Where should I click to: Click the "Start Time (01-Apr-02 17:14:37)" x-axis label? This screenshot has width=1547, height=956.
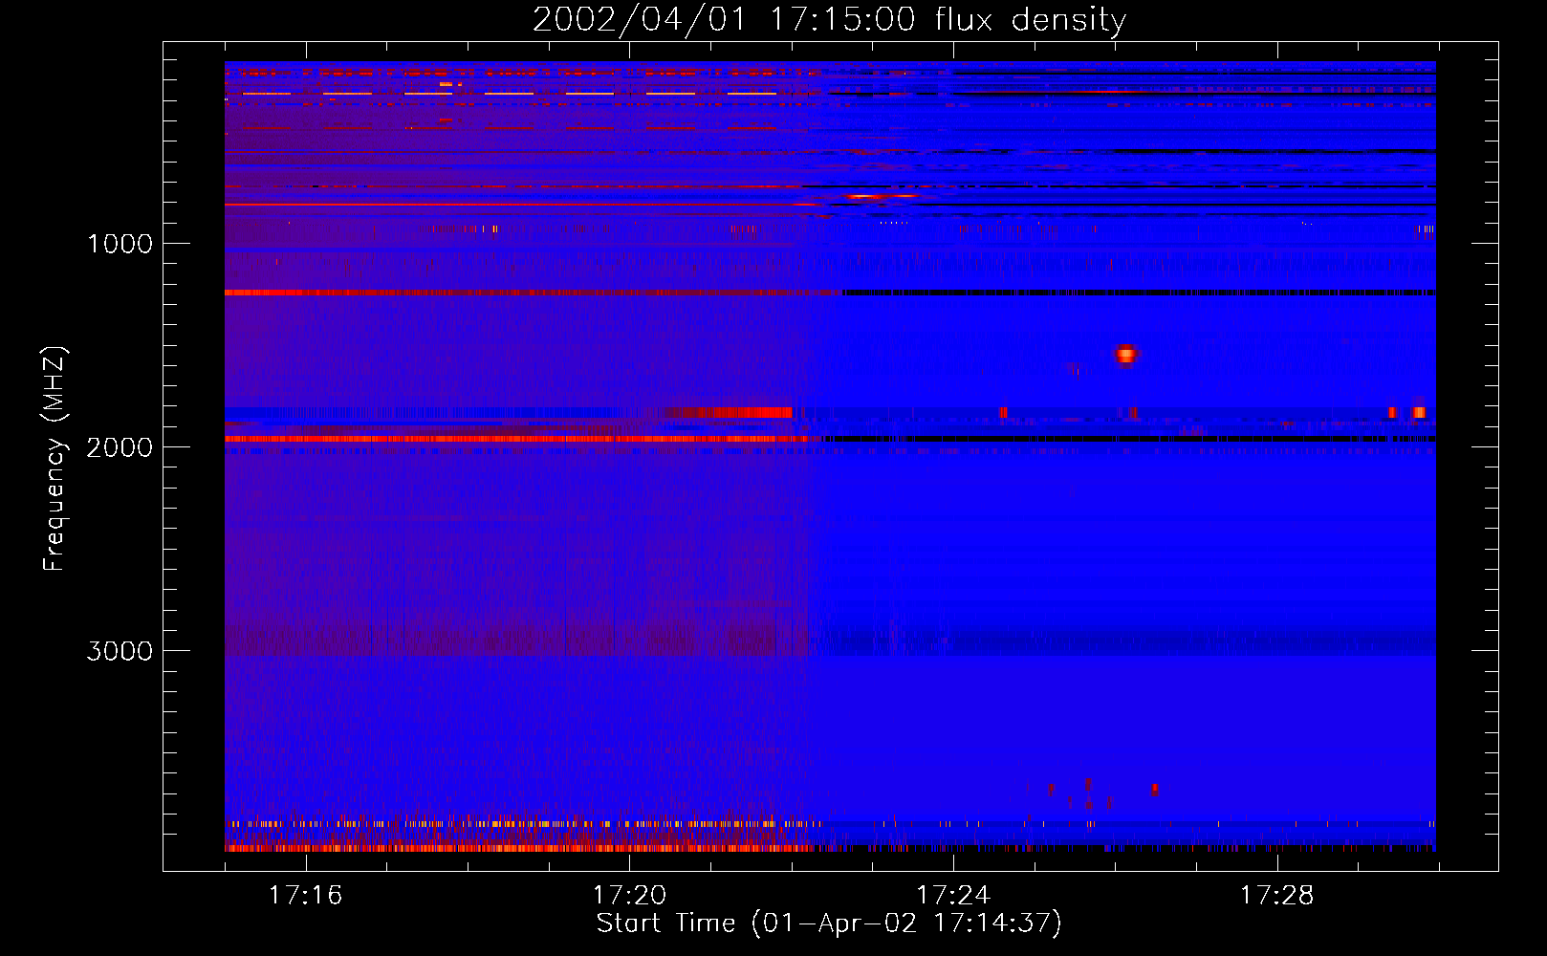[829, 923]
